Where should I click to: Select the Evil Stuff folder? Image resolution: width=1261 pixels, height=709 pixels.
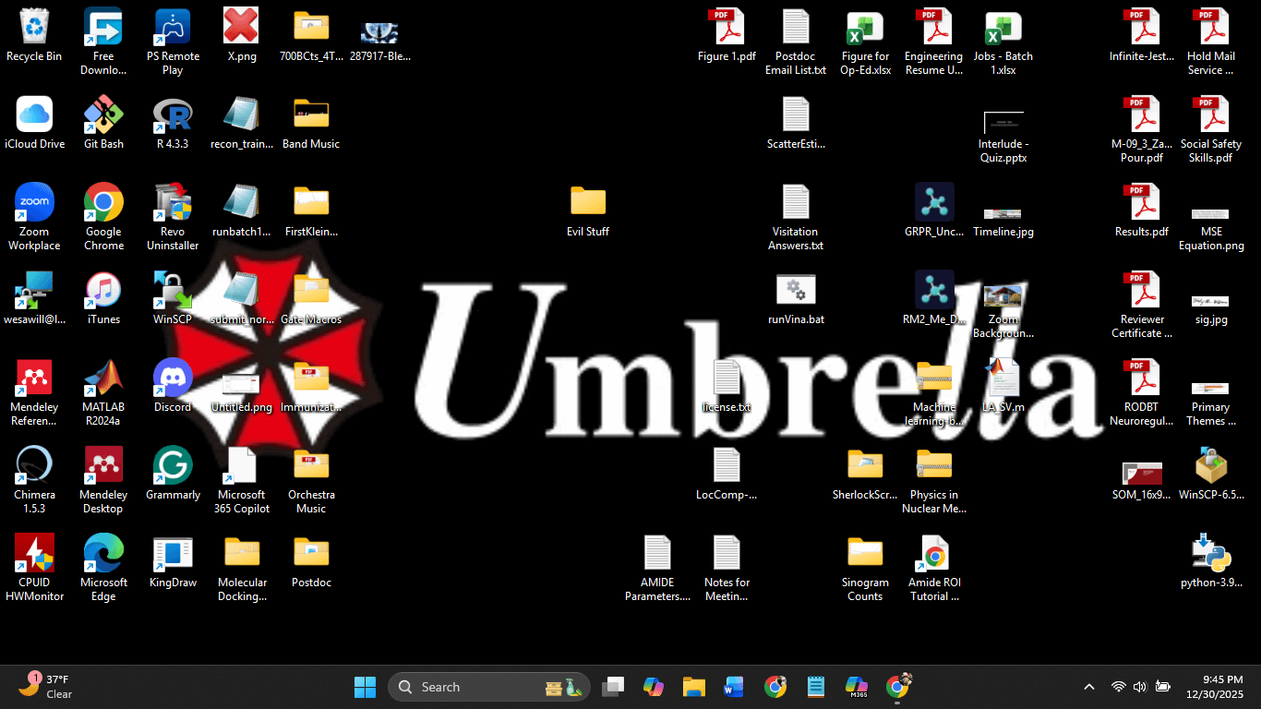pos(588,203)
